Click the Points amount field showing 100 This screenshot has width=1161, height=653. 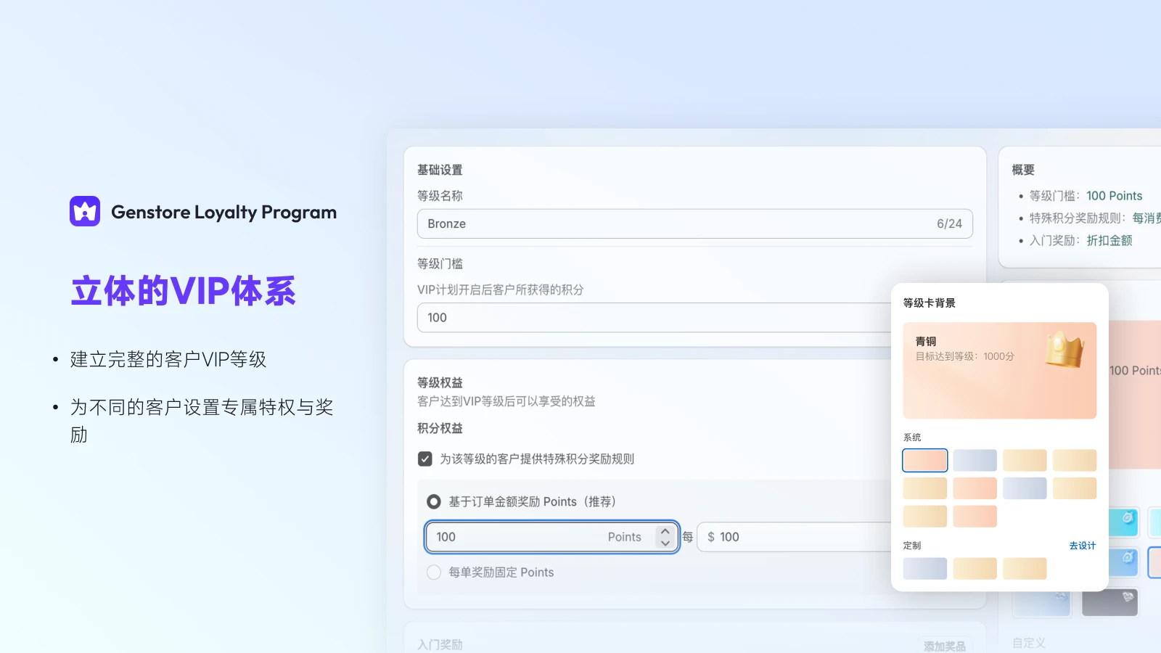click(551, 537)
